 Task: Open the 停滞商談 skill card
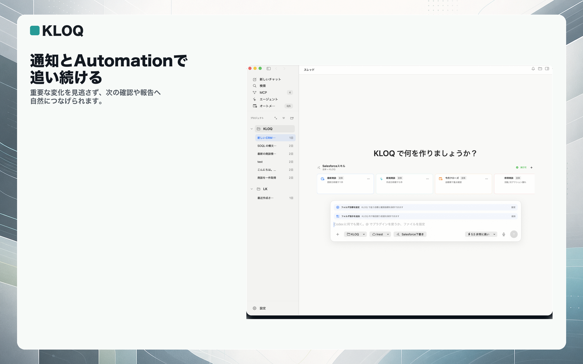[514, 184]
